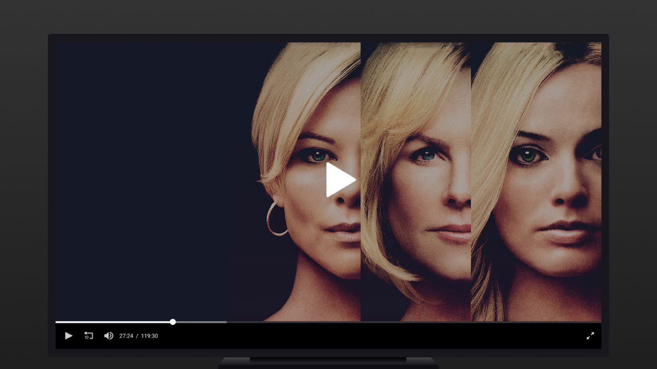Restart playback from the control bar play icon
This screenshot has height=369, width=657.
point(68,336)
